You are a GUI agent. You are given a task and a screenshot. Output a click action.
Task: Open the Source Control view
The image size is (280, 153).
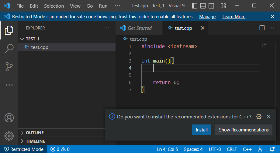(x=9, y=67)
